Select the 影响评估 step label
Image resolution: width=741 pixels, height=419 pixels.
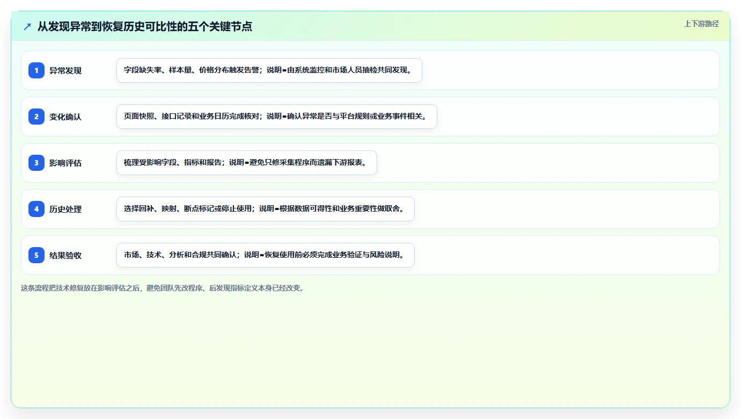(65, 163)
